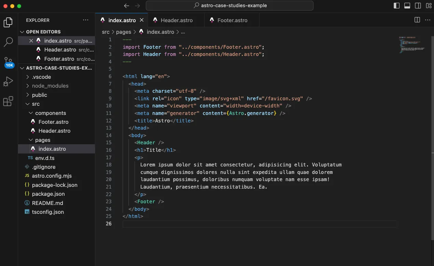Collapse the ASTRO-CASE-STUDIES-EX... project section
This screenshot has height=266, width=434.
pos(56,68)
